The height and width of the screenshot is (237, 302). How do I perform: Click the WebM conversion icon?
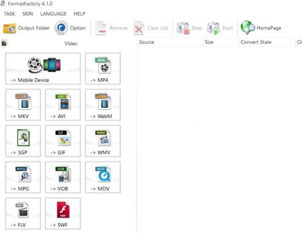click(103, 102)
